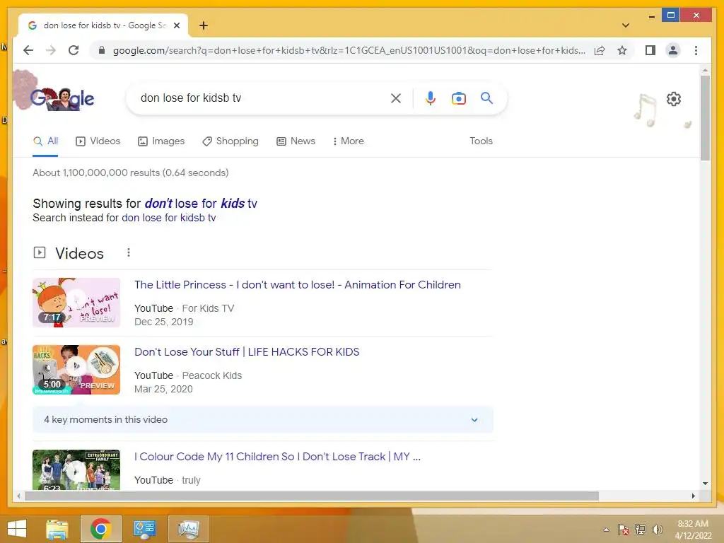Click the horizontal scroll-right arrow
This screenshot has width=724, height=543.
pos(693,496)
